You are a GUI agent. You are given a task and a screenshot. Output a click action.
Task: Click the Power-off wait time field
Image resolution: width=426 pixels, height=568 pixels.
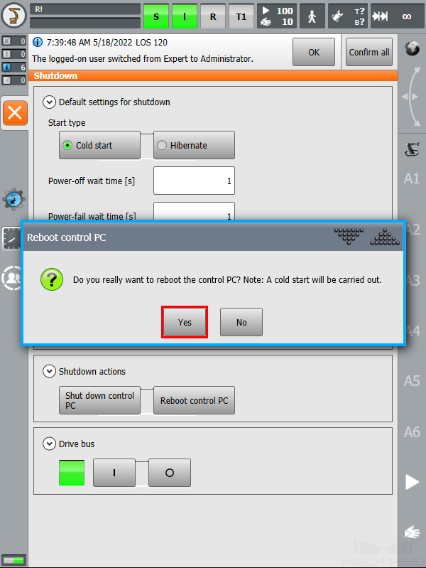point(194,181)
